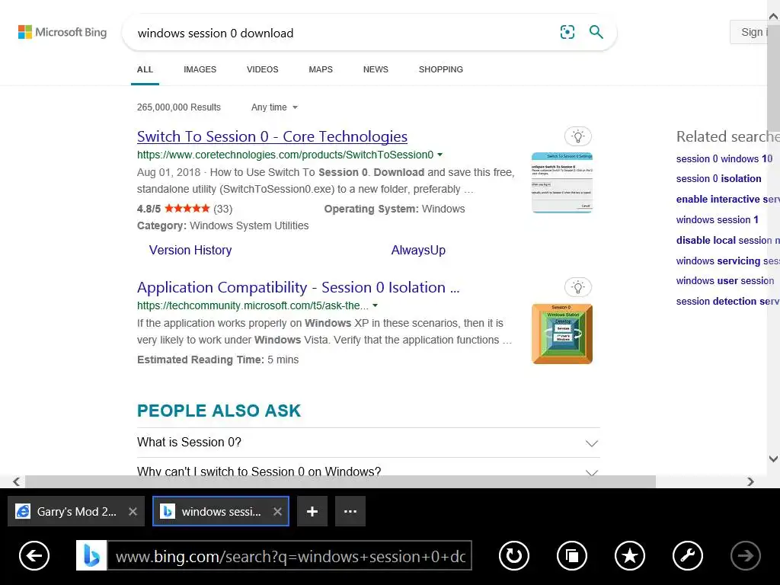Open the SHOPPING search tab
780x585 pixels.
pos(441,69)
